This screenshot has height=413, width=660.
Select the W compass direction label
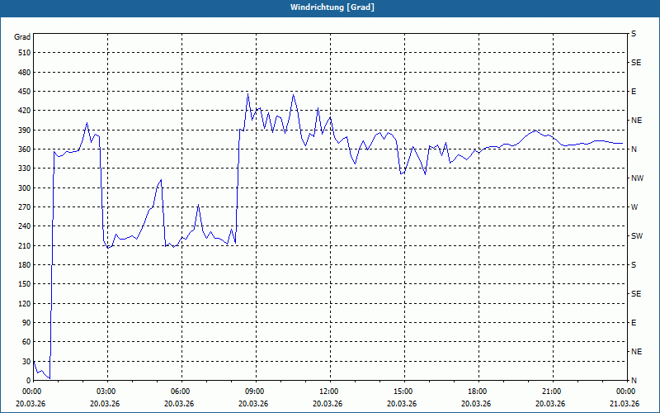click(634, 207)
